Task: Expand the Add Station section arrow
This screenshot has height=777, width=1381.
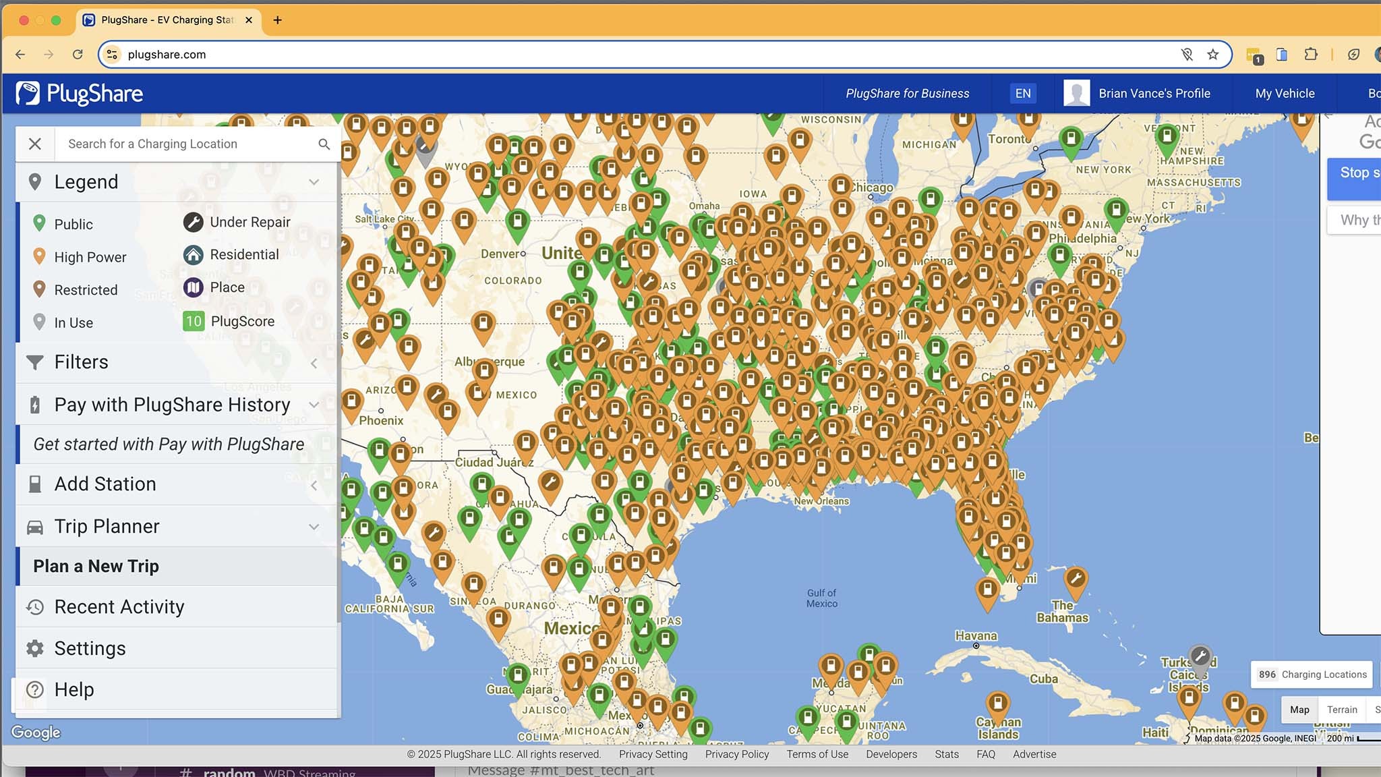Action: pyautogui.click(x=314, y=485)
